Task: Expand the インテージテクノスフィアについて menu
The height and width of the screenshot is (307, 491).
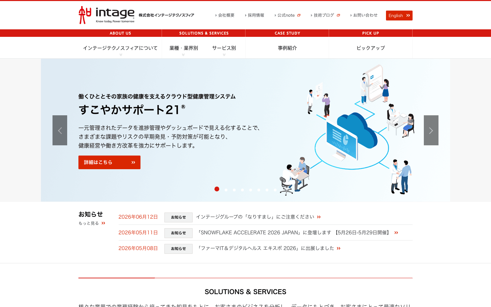Action: [x=120, y=48]
